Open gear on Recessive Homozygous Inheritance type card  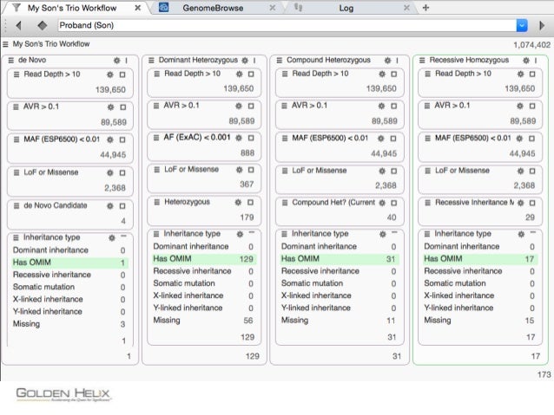click(521, 234)
